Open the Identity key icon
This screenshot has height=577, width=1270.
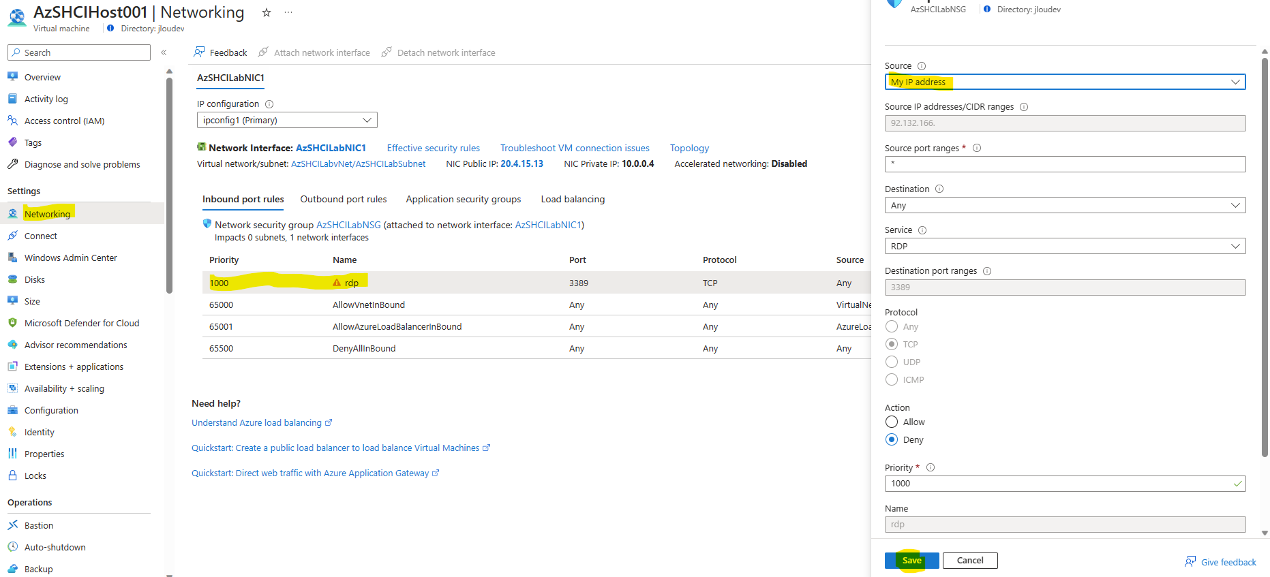pos(12,432)
